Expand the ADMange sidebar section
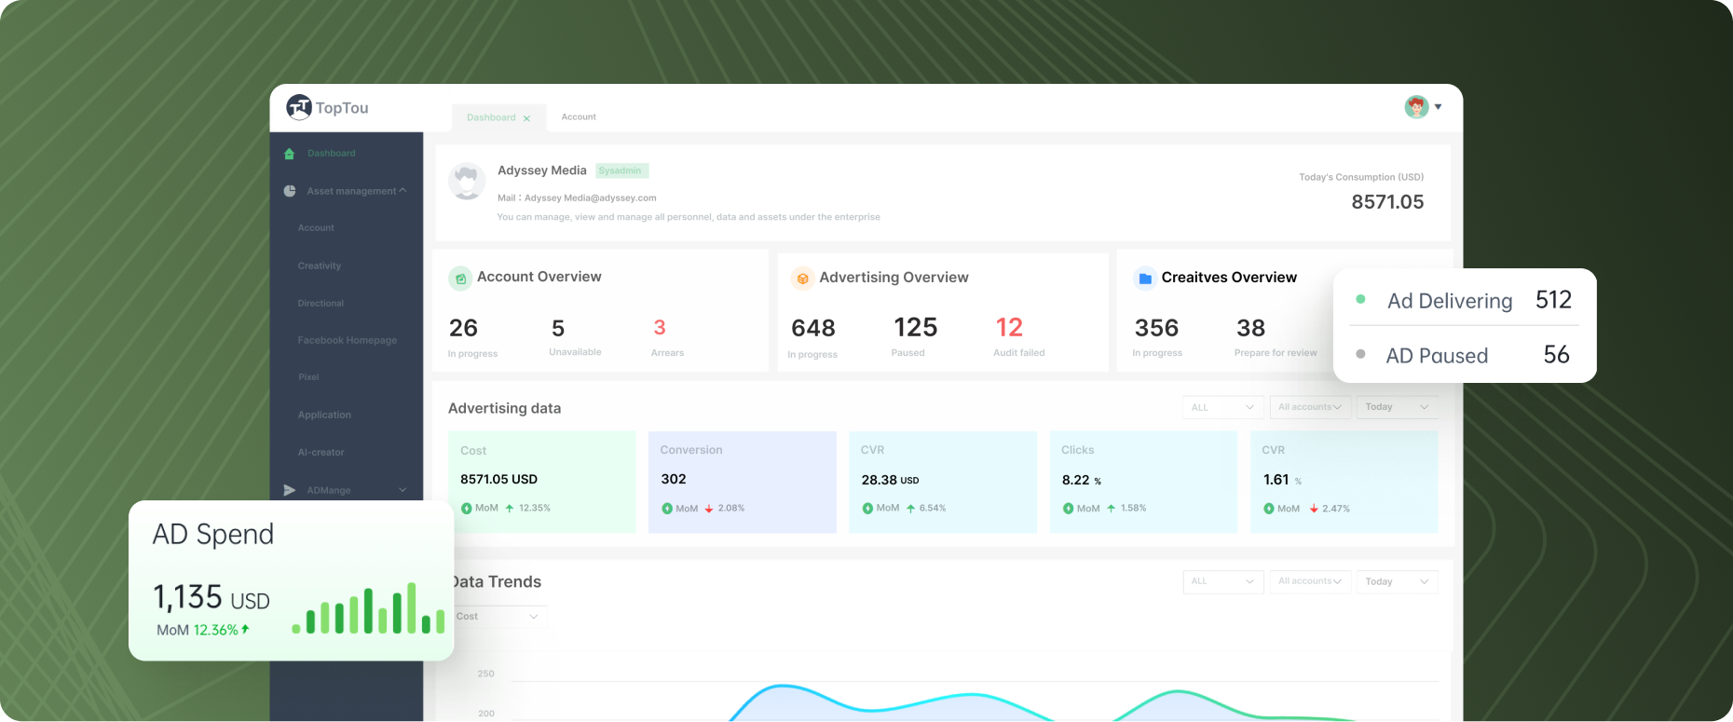The height and width of the screenshot is (722, 1733). coord(403,490)
